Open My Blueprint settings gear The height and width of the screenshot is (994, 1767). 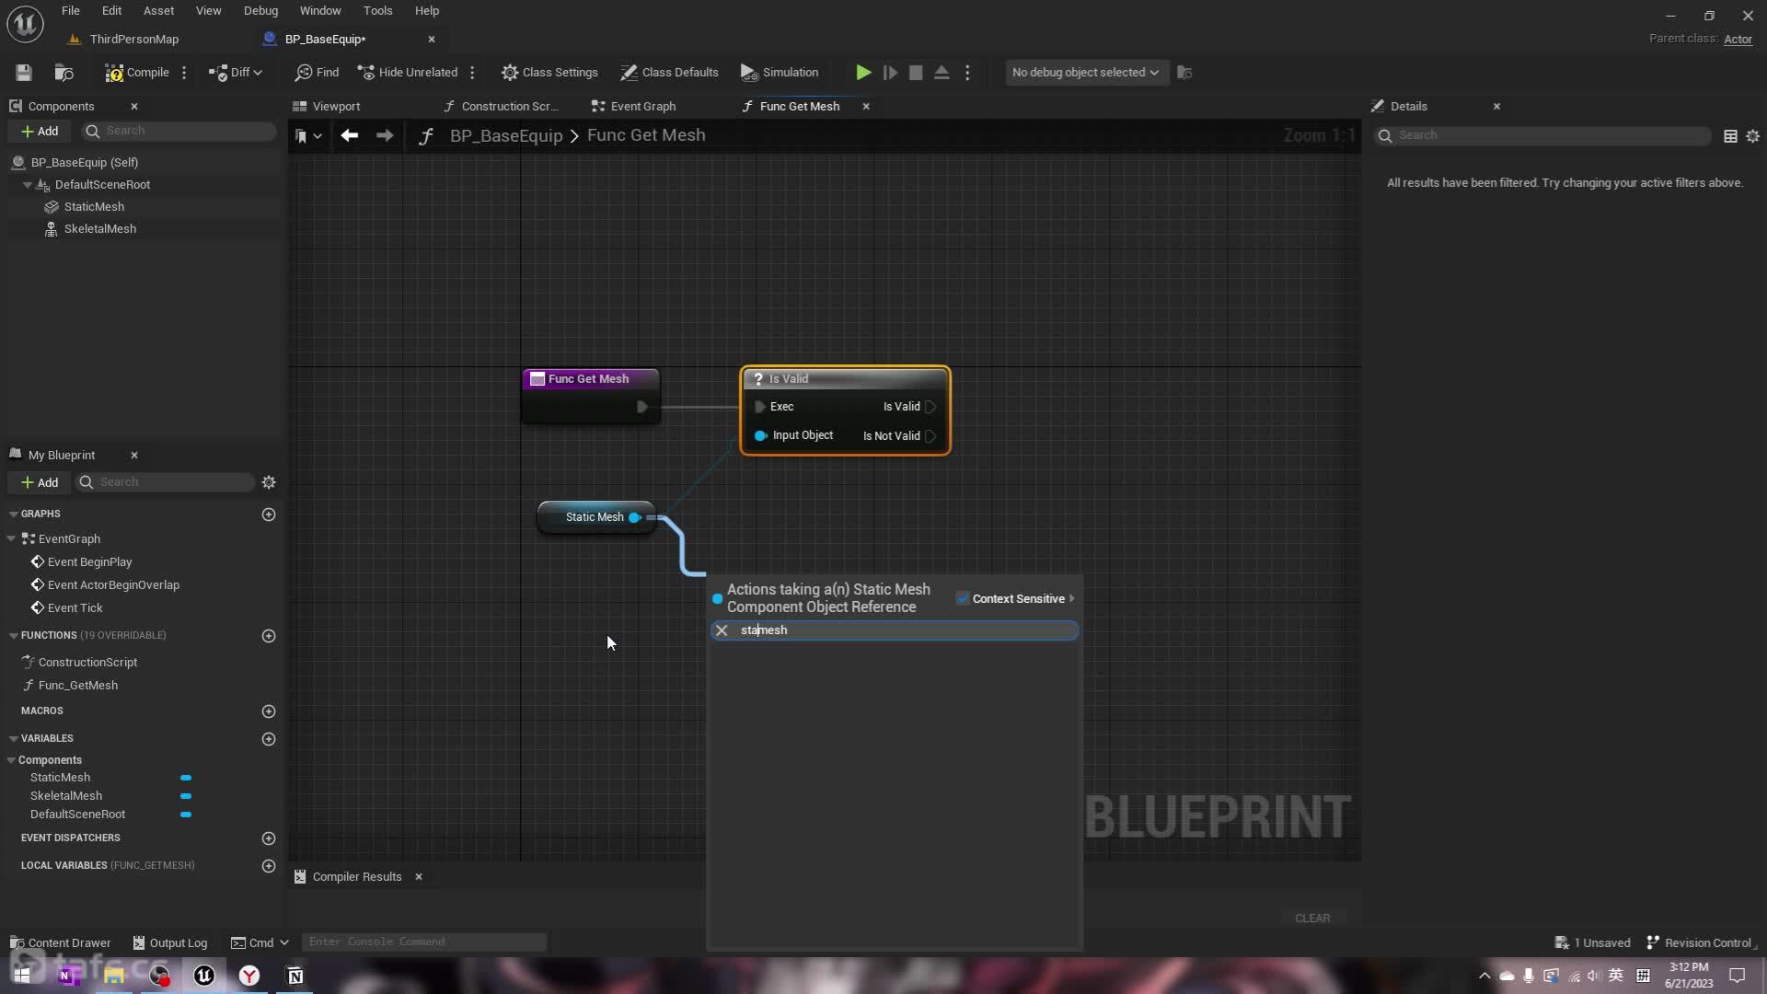tap(269, 482)
